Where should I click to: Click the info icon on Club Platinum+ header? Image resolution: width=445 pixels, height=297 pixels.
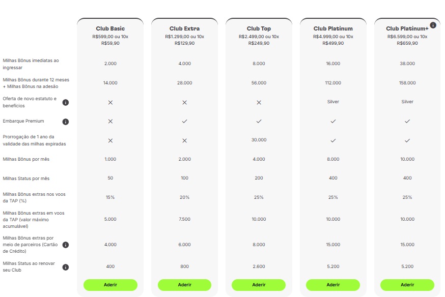(433, 25)
